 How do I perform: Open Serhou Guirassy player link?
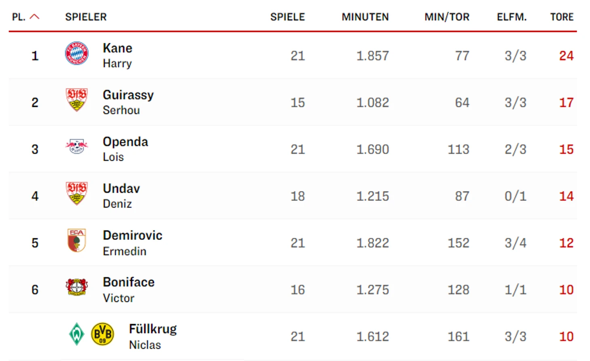pyautogui.click(x=128, y=102)
